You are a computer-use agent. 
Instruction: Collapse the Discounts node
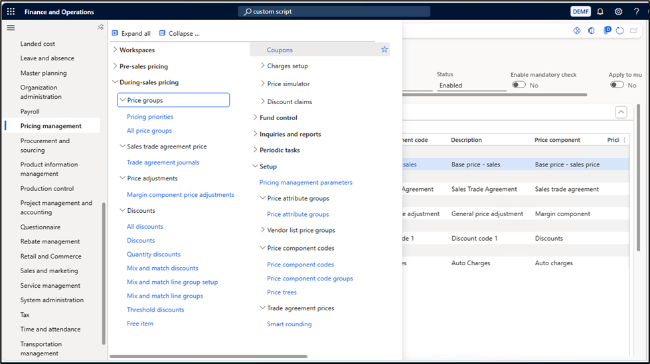pos(122,210)
